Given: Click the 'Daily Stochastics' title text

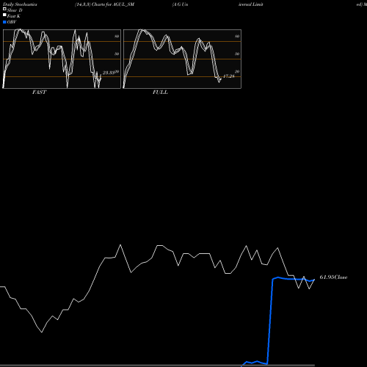Looking at the screenshot, I should pyautogui.click(x=20, y=4).
